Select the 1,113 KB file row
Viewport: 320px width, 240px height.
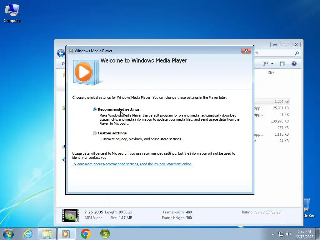point(272,134)
